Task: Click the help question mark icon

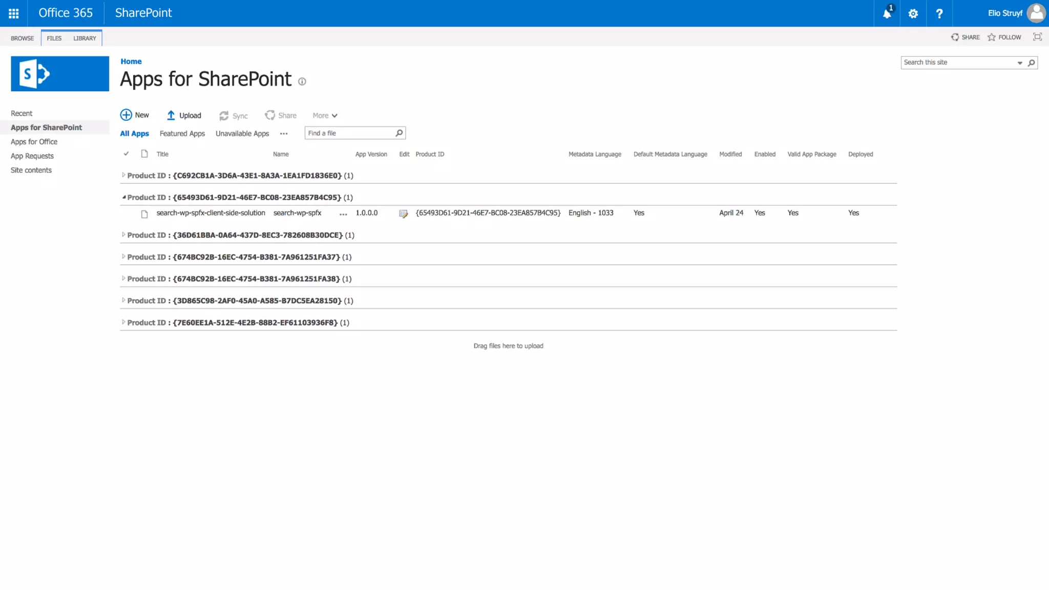Action: tap(939, 14)
